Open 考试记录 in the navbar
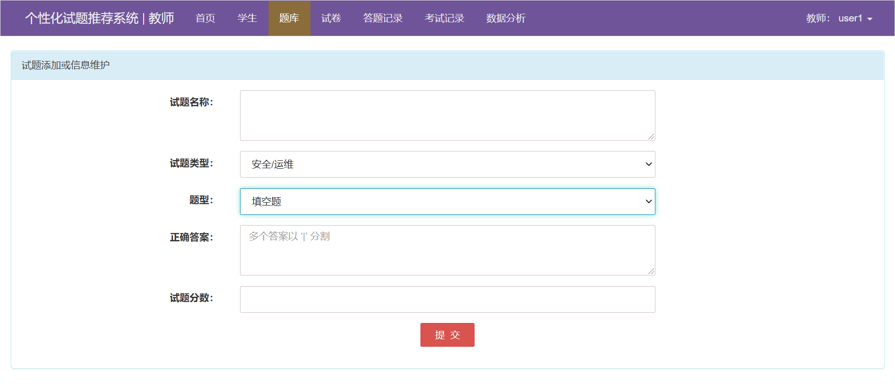The width and height of the screenshot is (895, 384). tap(444, 18)
